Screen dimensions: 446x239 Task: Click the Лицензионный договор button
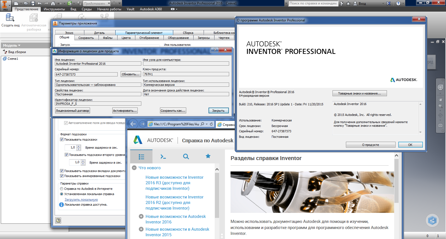point(72,111)
